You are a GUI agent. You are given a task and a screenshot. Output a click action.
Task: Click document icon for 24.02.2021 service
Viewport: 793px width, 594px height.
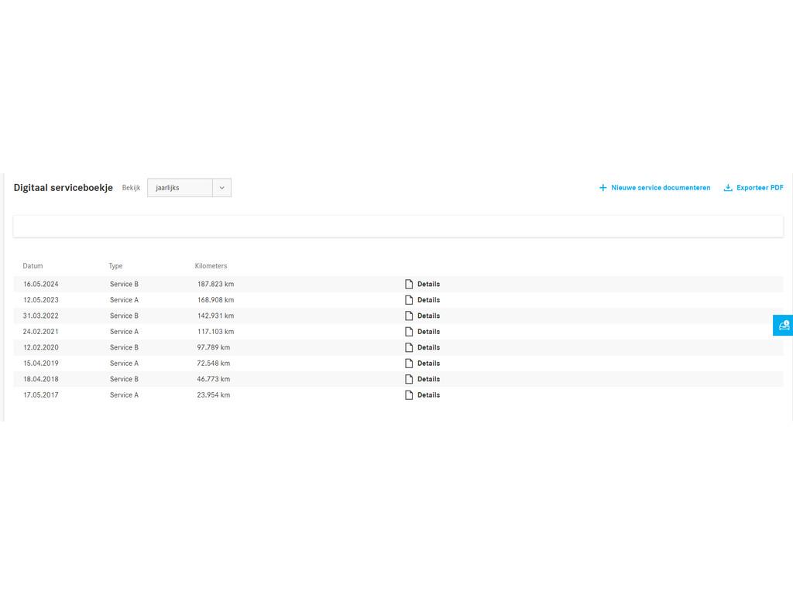(x=409, y=332)
